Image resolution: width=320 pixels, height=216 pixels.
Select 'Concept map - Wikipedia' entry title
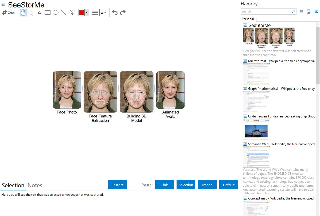(281, 198)
